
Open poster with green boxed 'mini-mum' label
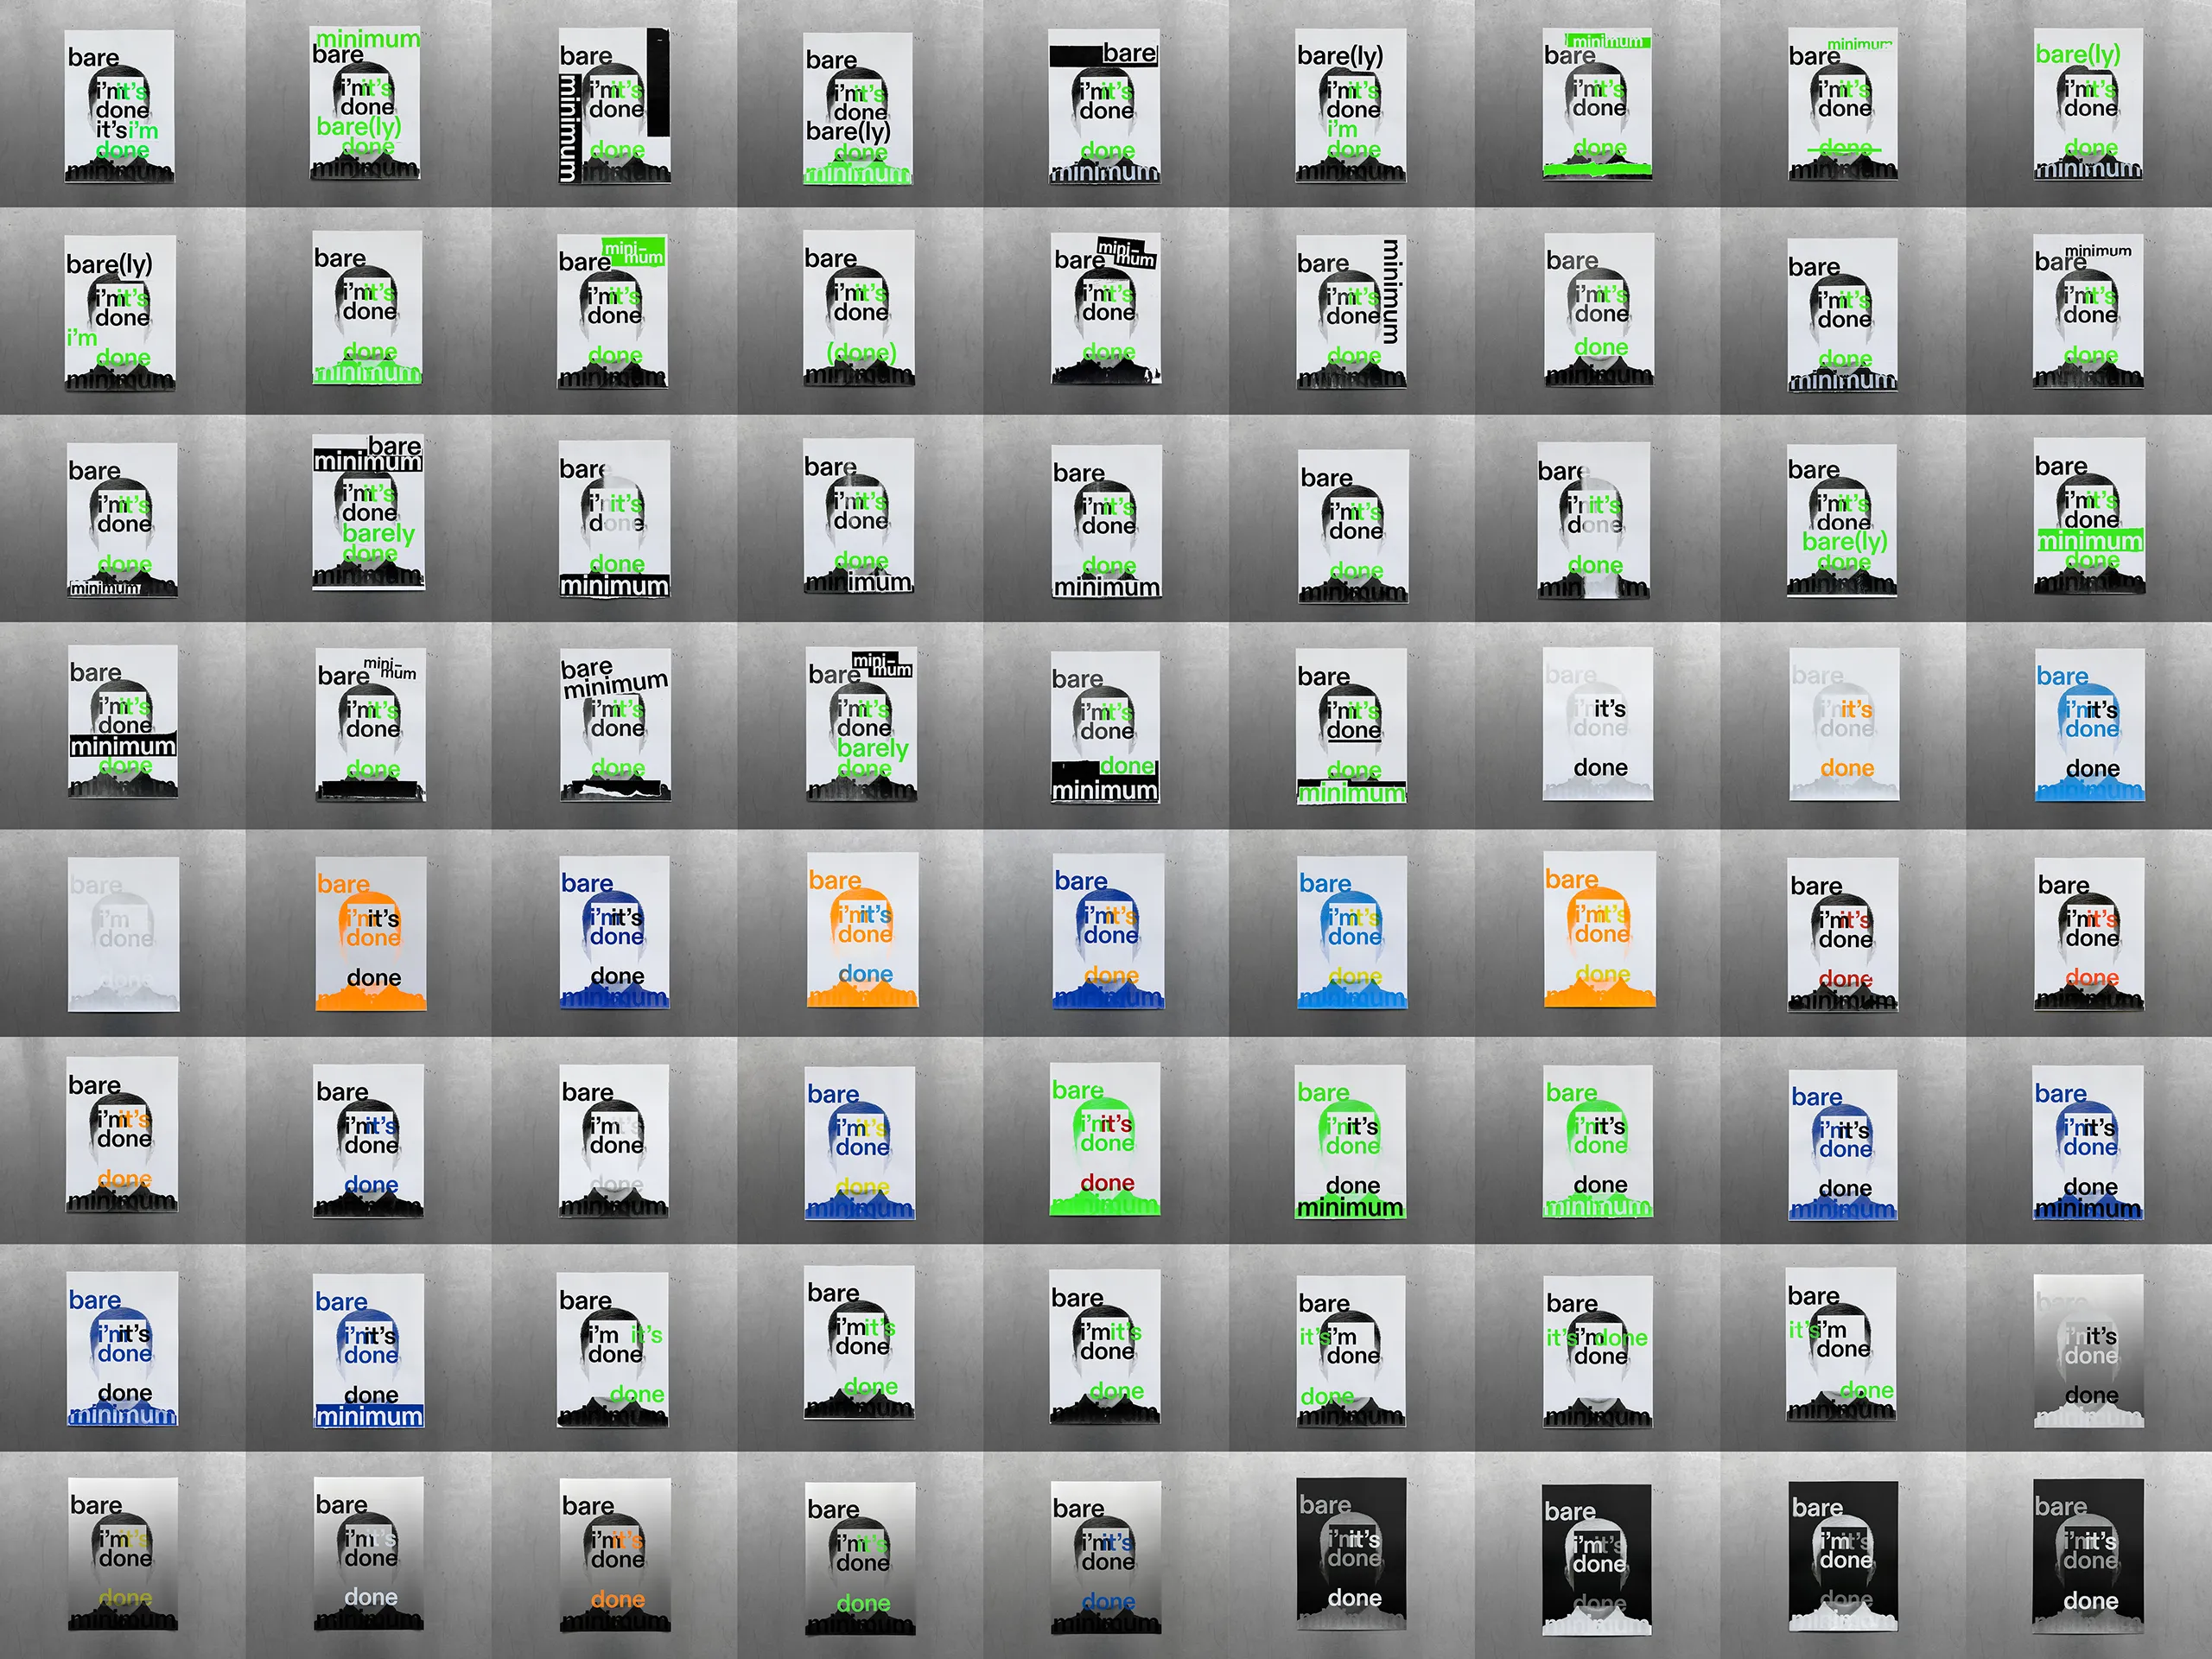(612, 311)
